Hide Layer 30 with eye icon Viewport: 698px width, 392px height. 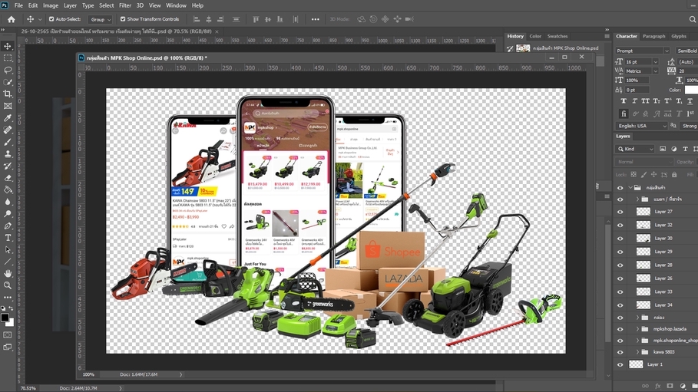pyautogui.click(x=620, y=239)
